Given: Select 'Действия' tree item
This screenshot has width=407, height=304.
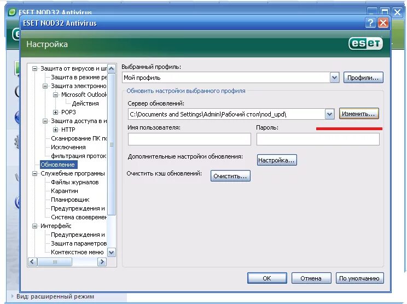Looking at the screenshot, I should coord(85,103).
